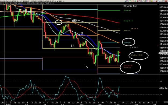Click the 'T=Q Levels New' label
This screenshot has width=168, height=105.
pos(129,6)
